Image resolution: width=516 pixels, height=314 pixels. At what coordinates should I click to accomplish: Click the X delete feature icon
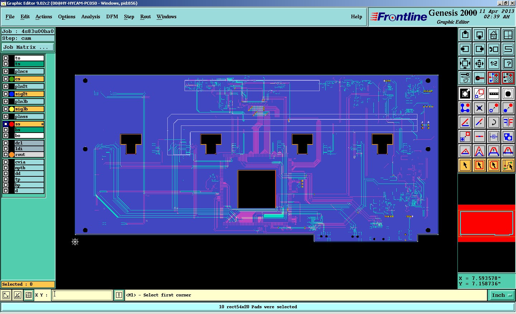(479, 108)
